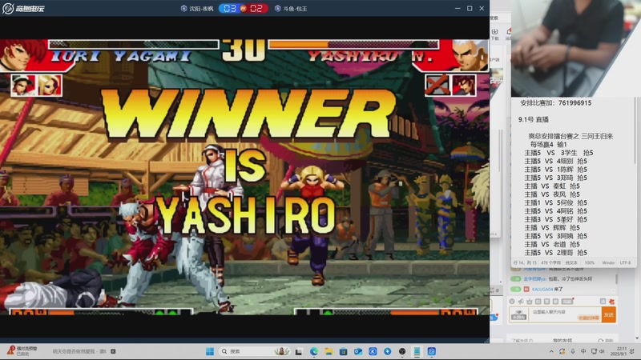
Task: Click the black round app taskbar icon
Action: (402, 351)
